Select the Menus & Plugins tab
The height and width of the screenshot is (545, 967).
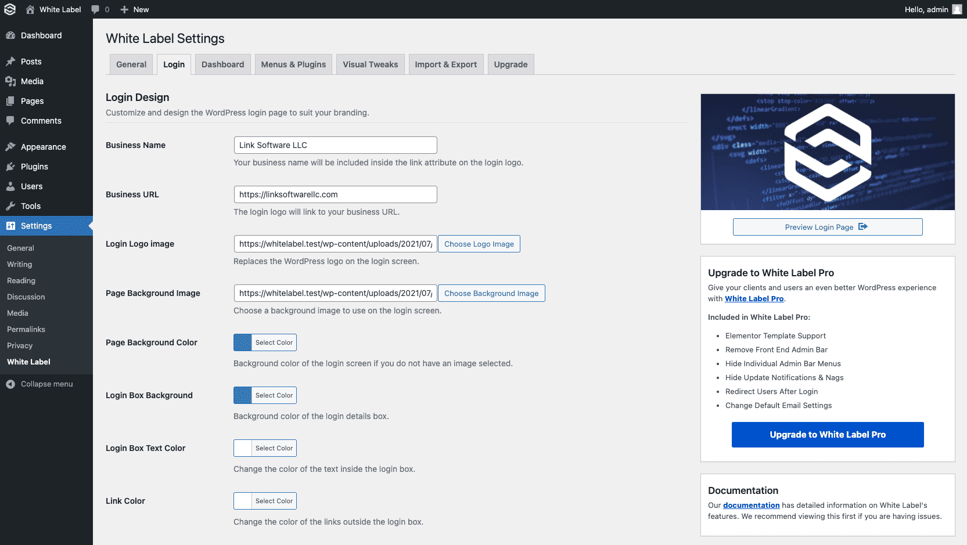293,64
